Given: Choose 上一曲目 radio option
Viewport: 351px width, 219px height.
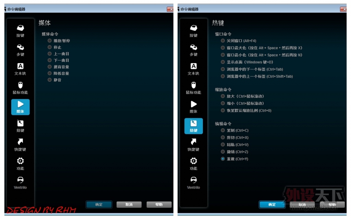Looking at the screenshot, I should coord(50,54).
